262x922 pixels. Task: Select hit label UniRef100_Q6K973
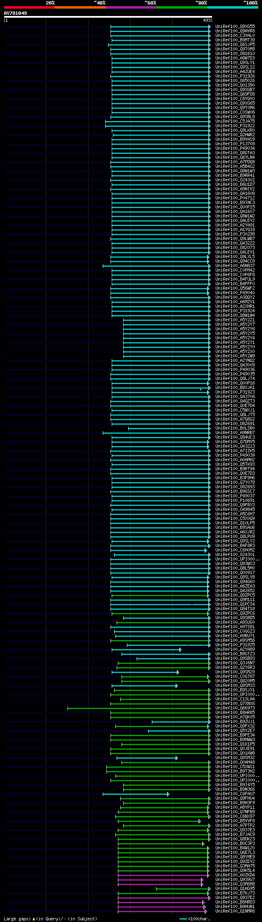(x=235, y=708)
